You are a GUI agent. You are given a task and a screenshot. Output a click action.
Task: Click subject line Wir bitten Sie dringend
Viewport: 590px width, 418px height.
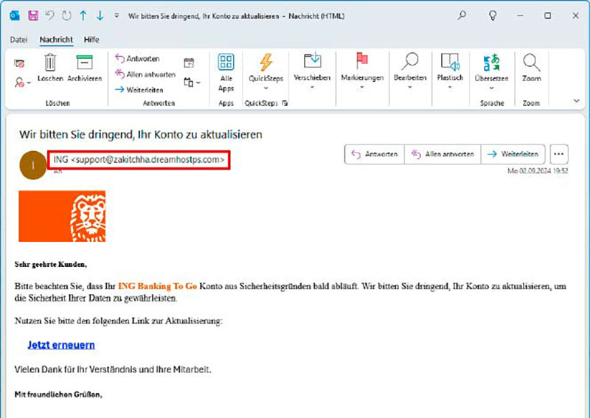pyautogui.click(x=141, y=134)
